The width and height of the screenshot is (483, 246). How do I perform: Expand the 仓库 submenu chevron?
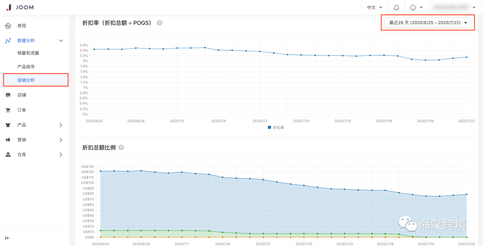click(61, 154)
